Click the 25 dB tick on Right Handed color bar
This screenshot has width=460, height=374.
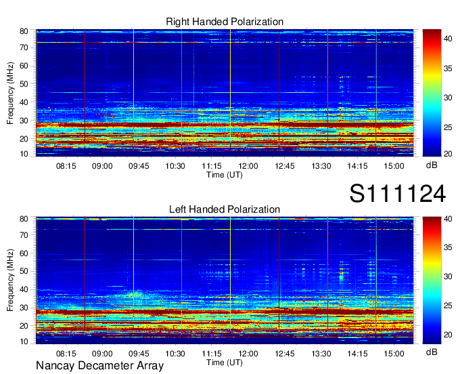(448, 127)
